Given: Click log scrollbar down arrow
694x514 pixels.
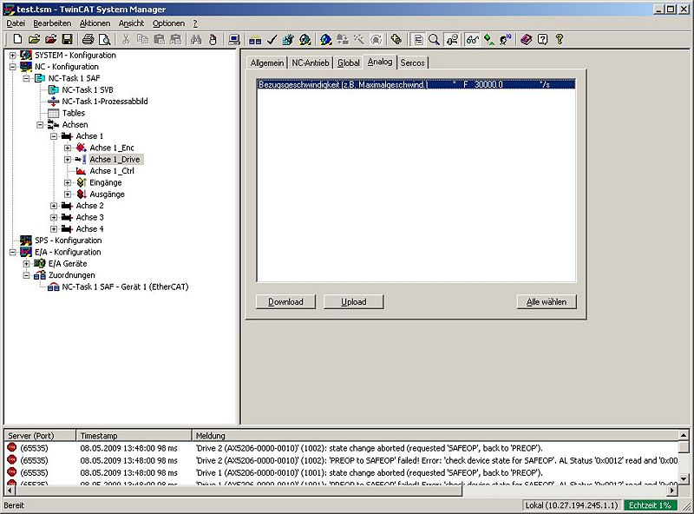Looking at the screenshot, I should [684, 479].
